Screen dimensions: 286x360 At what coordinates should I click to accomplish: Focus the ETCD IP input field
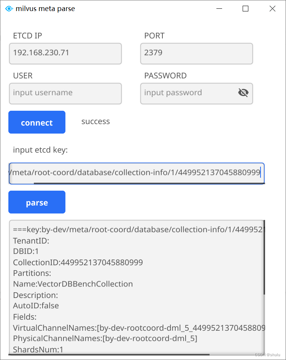[65, 54]
